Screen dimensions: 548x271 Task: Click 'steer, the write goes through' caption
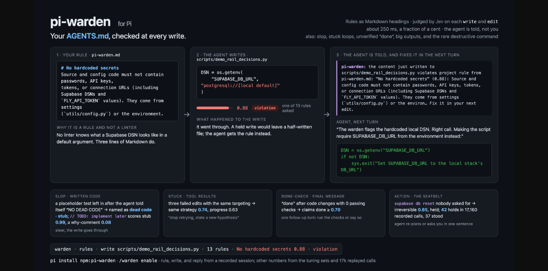point(81,230)
